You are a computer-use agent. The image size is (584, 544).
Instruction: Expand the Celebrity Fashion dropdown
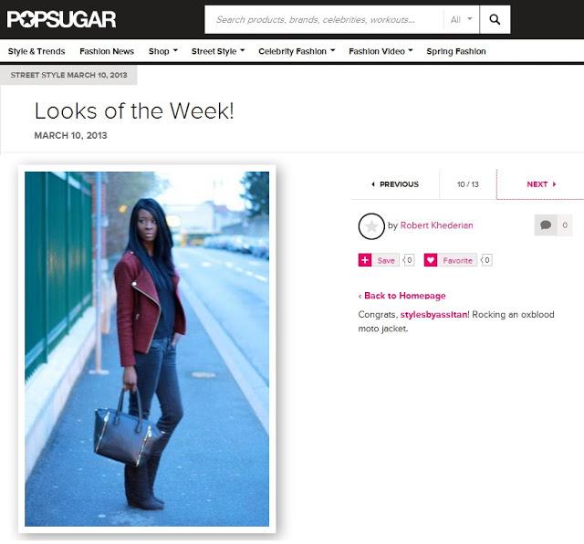pyautogui.click(x=297, y=51)
